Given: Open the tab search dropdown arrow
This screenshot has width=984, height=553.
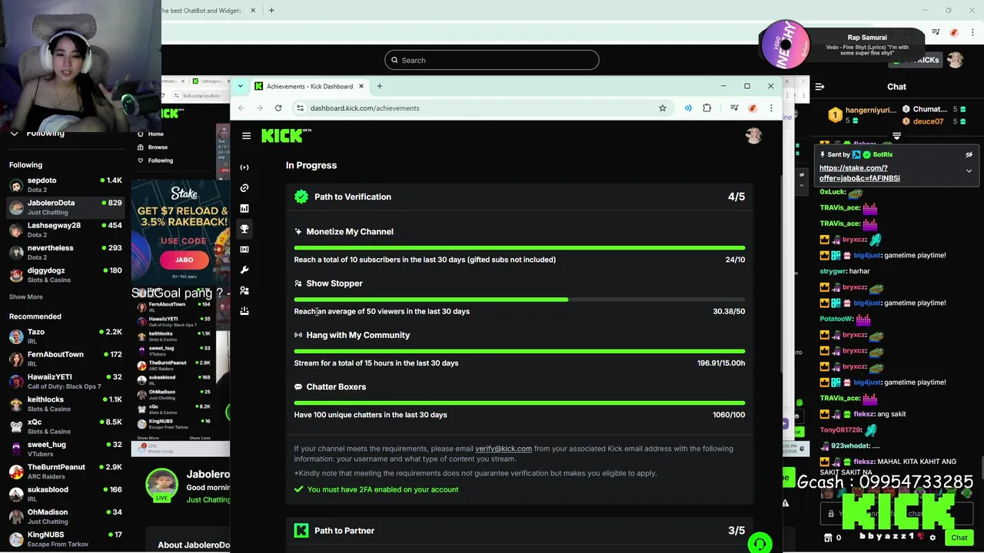Looking at the screenshot, I should [x=240, y=86].
